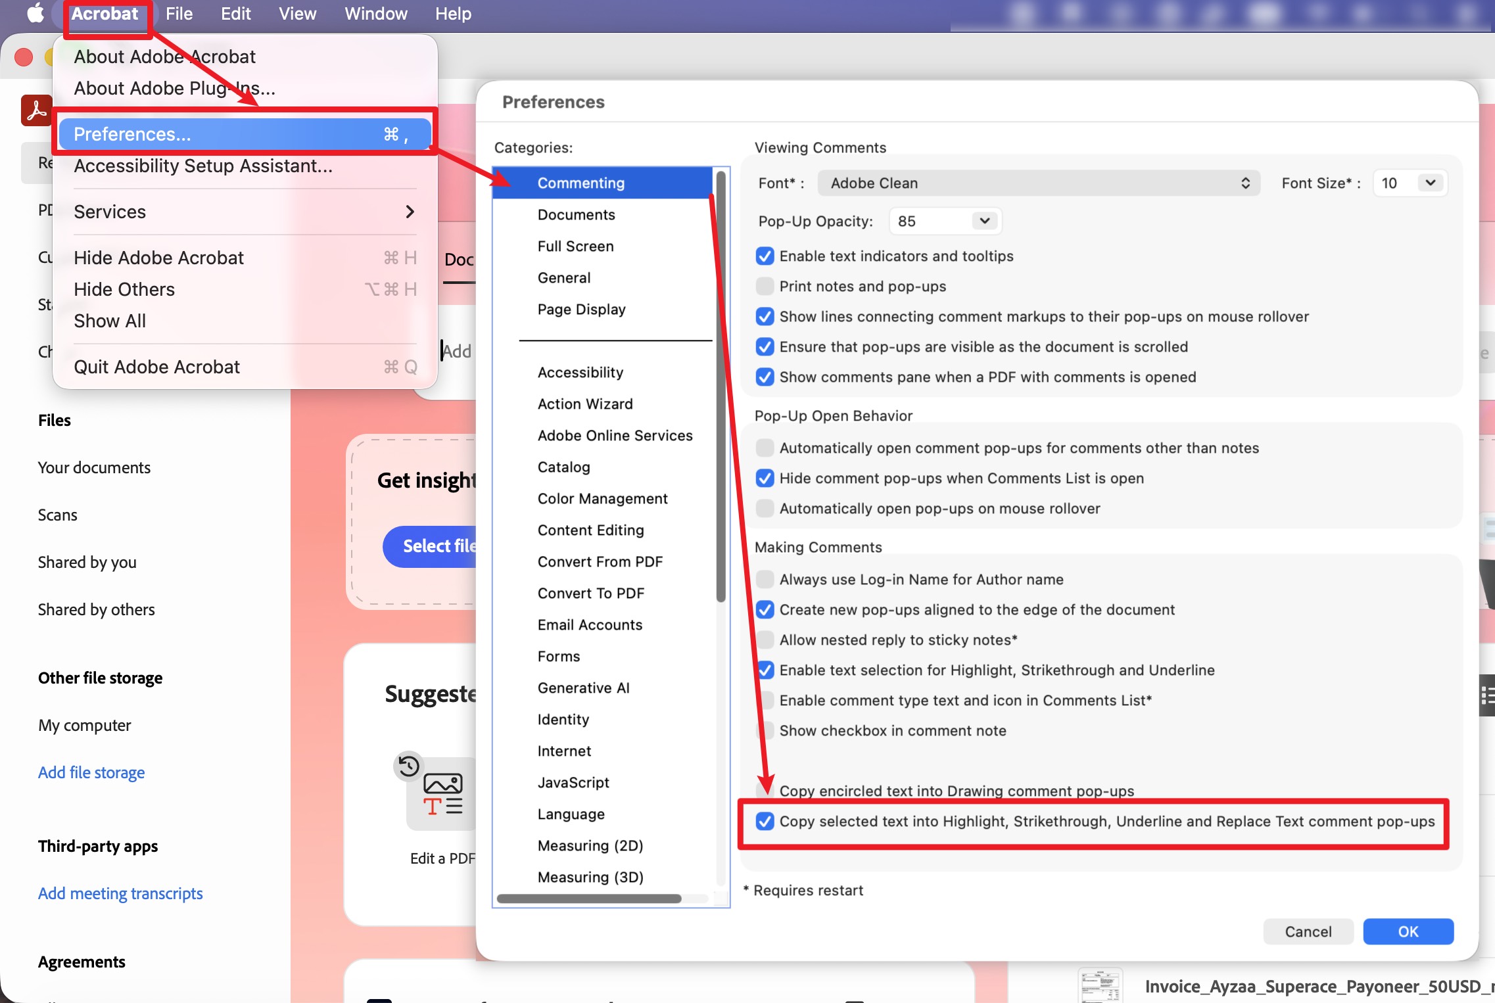
Task: Open My computer in sidebar
Action: (84, 725)
